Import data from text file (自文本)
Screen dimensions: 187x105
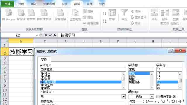[31, 15]
